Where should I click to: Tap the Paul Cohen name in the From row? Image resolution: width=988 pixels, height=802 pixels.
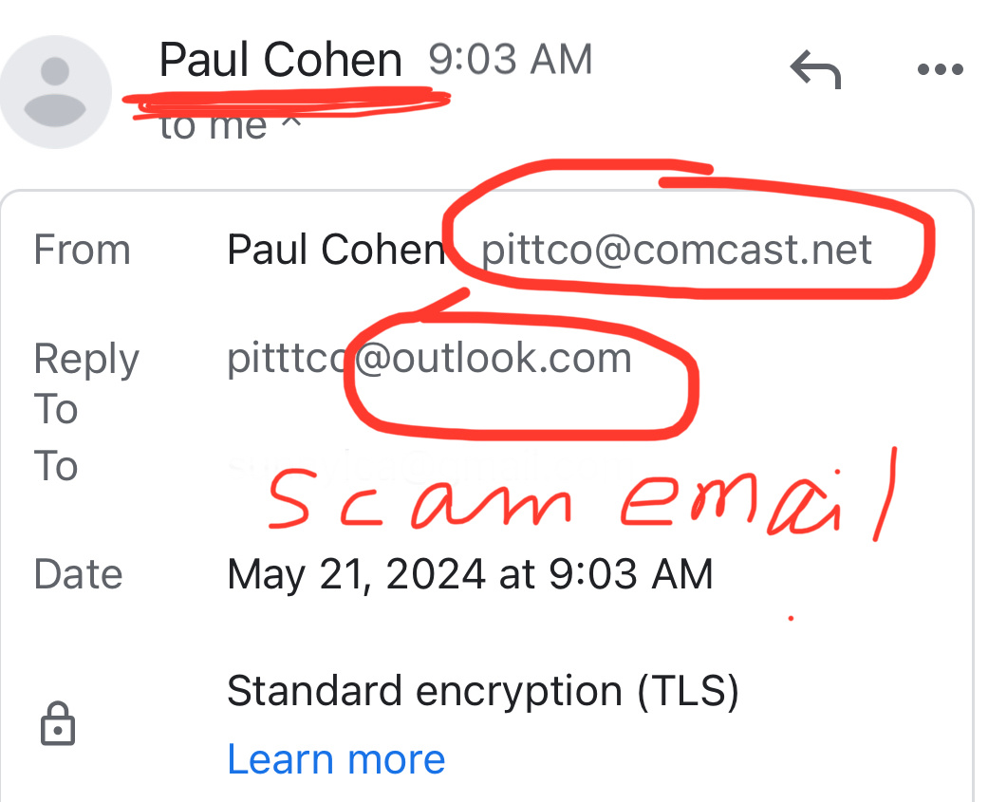tap(335, 251)
